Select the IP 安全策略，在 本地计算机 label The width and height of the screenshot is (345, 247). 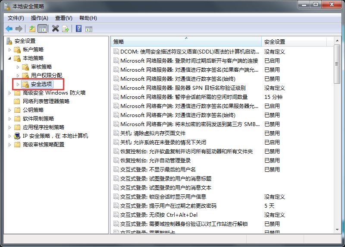[x=55, y=136]
